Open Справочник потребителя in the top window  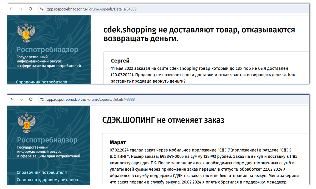pyautogui.click(x=42, y=82)
